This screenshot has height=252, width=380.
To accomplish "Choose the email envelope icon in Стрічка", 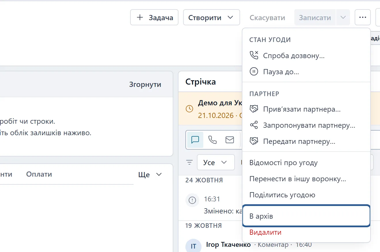I will [230, 140].
